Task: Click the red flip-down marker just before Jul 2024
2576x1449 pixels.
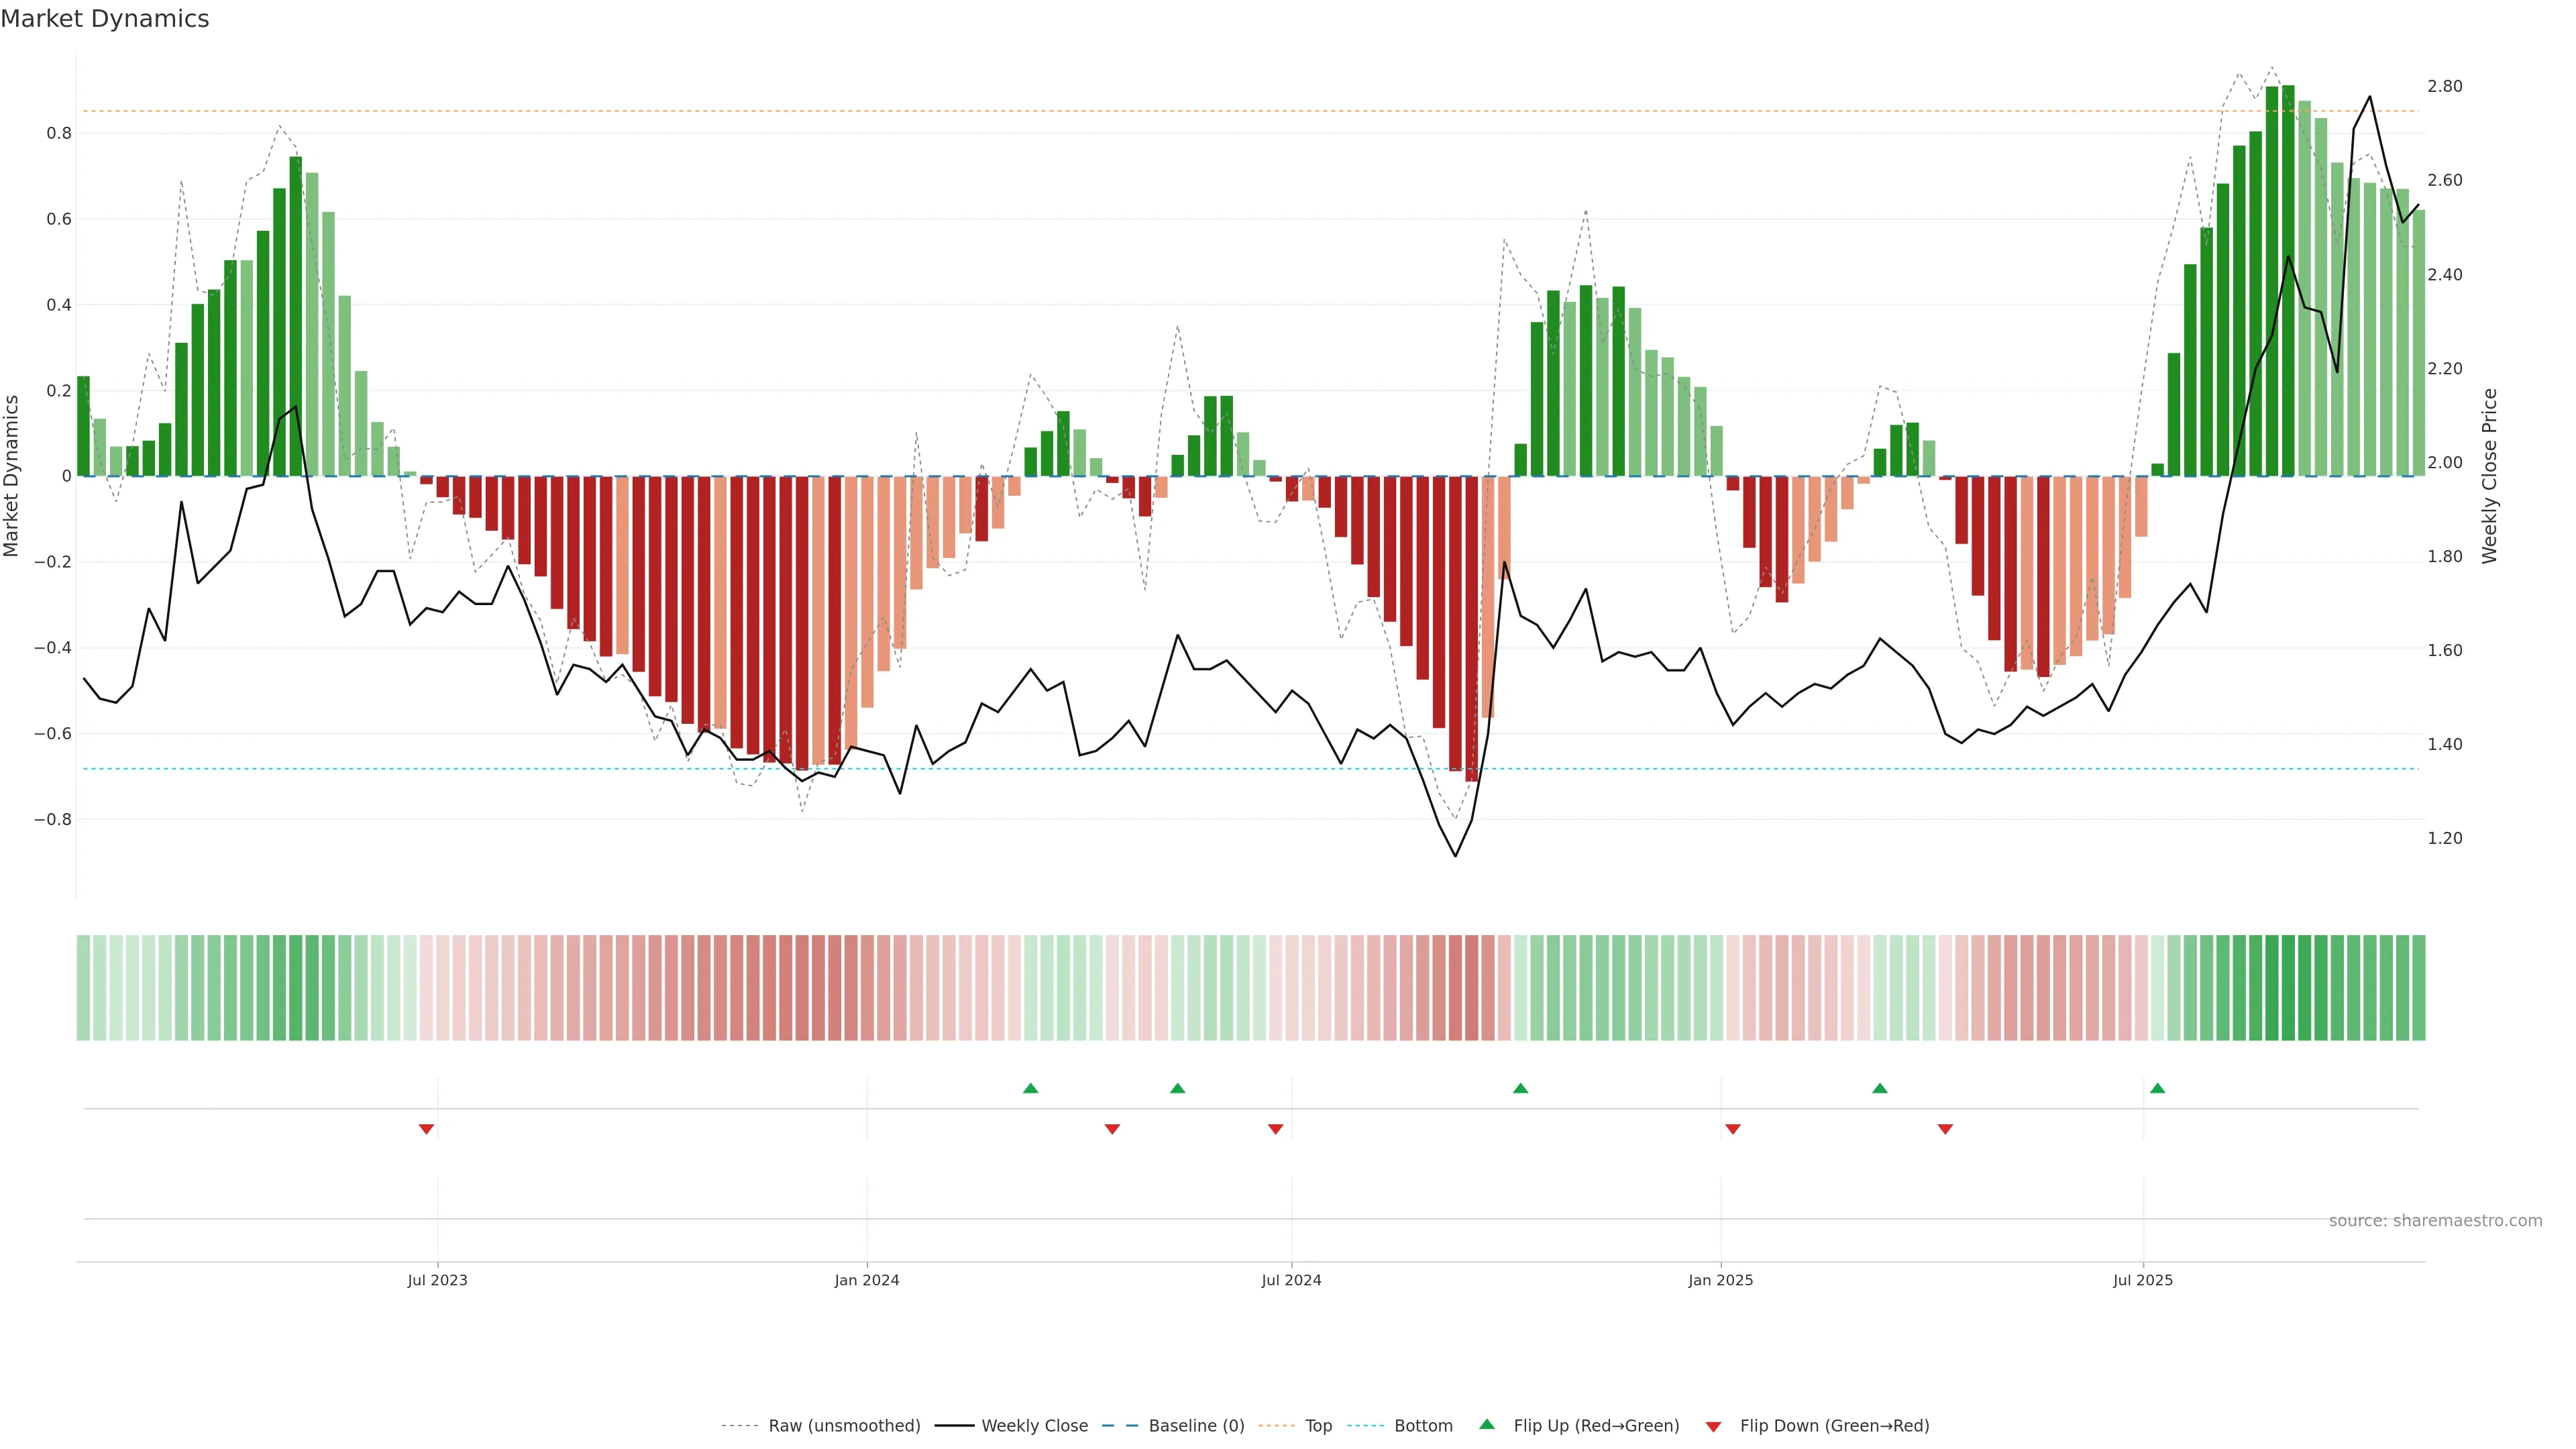Action: [x=1275, y=1129]
